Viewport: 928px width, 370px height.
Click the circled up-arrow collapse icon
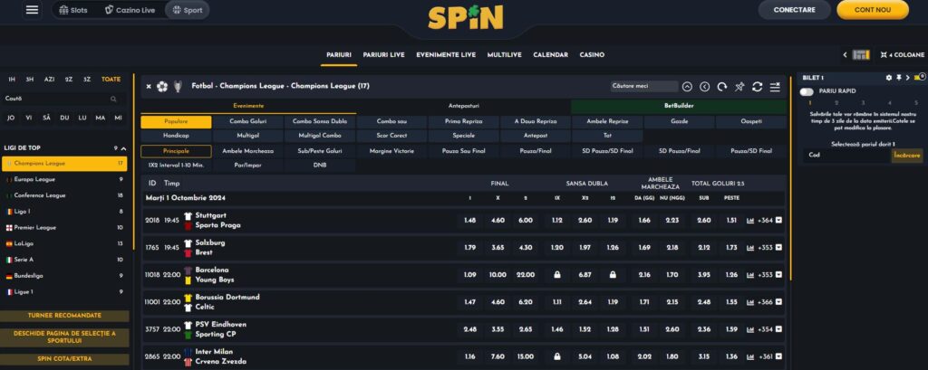687,87
